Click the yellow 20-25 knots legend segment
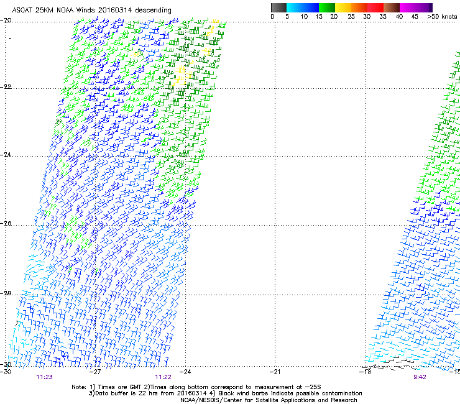Viewport: 460px width, 404px height. click(343, 7)
